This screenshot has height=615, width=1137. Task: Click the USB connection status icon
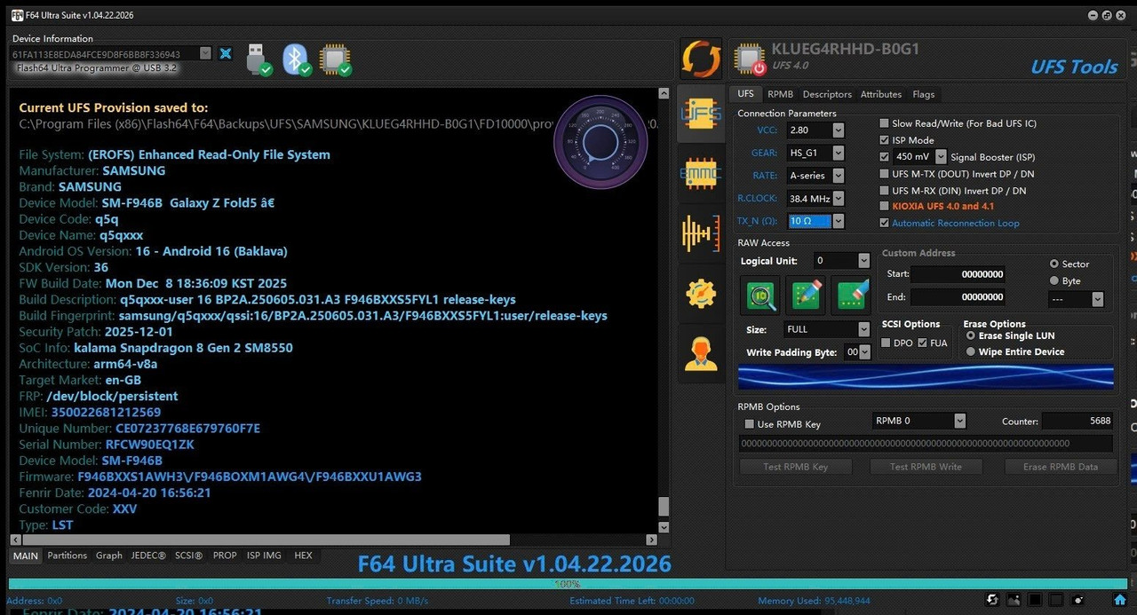click(x=258, y=59)
